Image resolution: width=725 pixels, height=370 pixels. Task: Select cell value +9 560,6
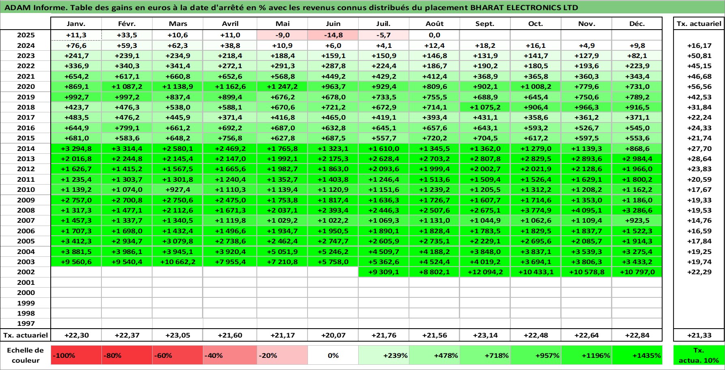(x=76, y=262)
